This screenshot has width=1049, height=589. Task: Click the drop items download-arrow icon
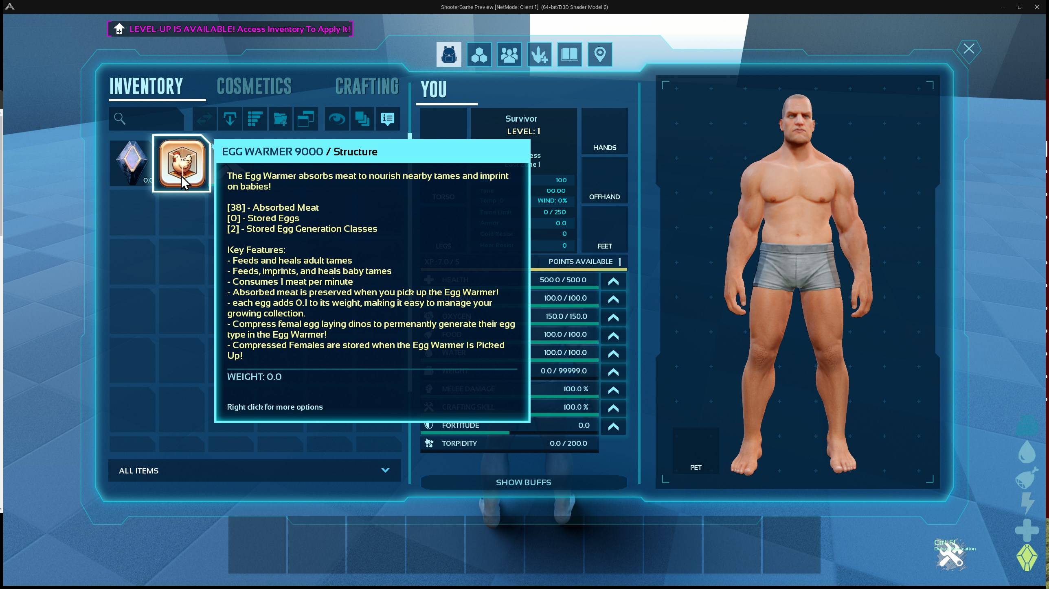coord(230,119)
